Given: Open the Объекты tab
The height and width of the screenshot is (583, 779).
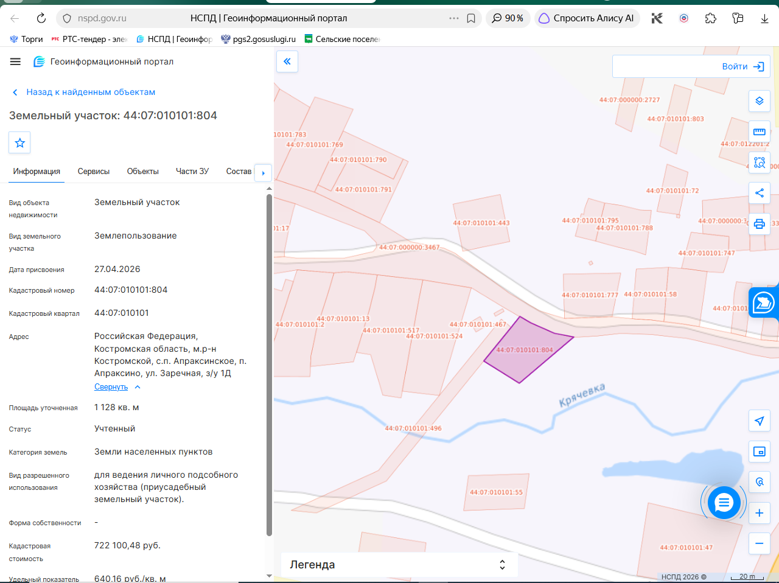Looking at the screenshot, I should [x=143, y=172].
